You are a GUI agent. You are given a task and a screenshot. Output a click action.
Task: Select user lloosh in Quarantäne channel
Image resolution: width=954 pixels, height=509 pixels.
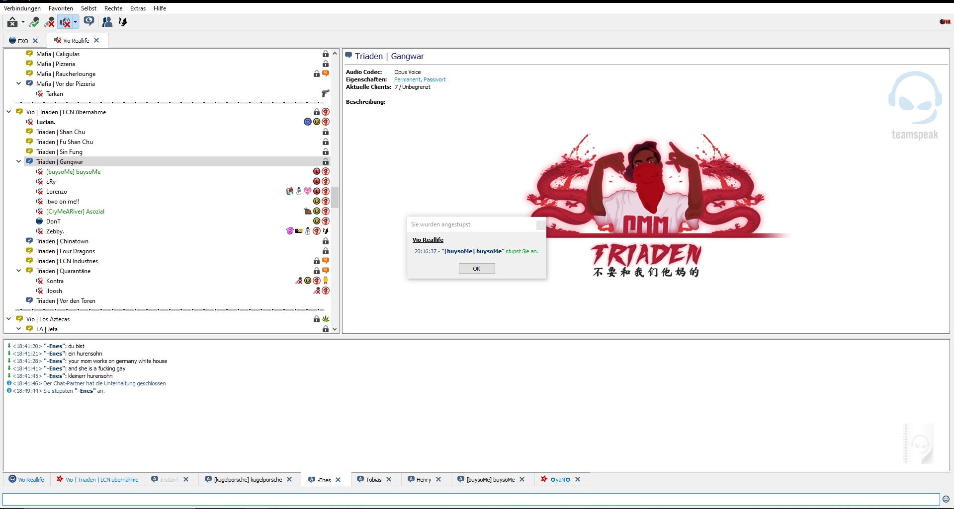(x=54, y=291)
